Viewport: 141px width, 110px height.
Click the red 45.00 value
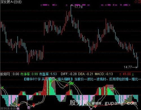pos(127,74)
